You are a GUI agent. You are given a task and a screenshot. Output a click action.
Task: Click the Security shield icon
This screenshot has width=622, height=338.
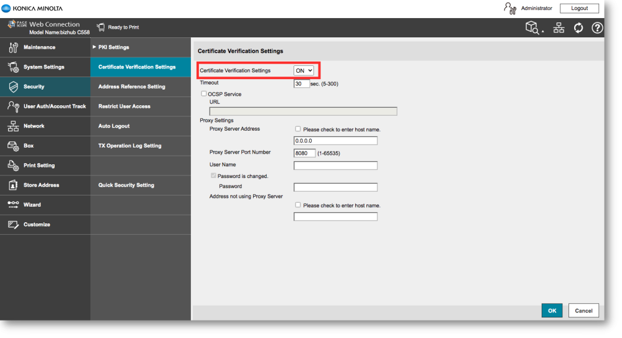point(13,87)
